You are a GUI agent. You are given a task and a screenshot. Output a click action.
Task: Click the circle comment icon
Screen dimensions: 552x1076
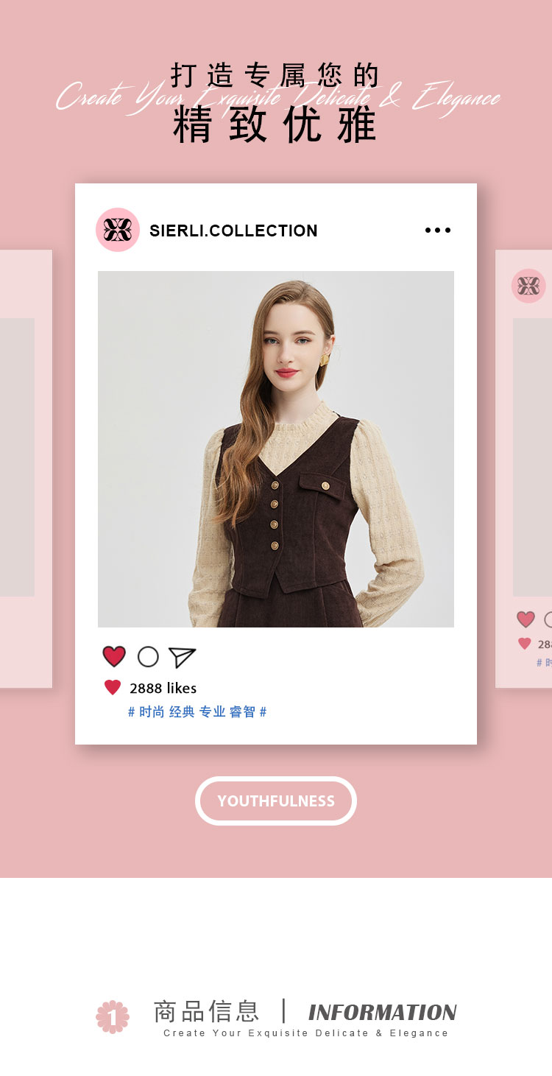coord(148,657)
